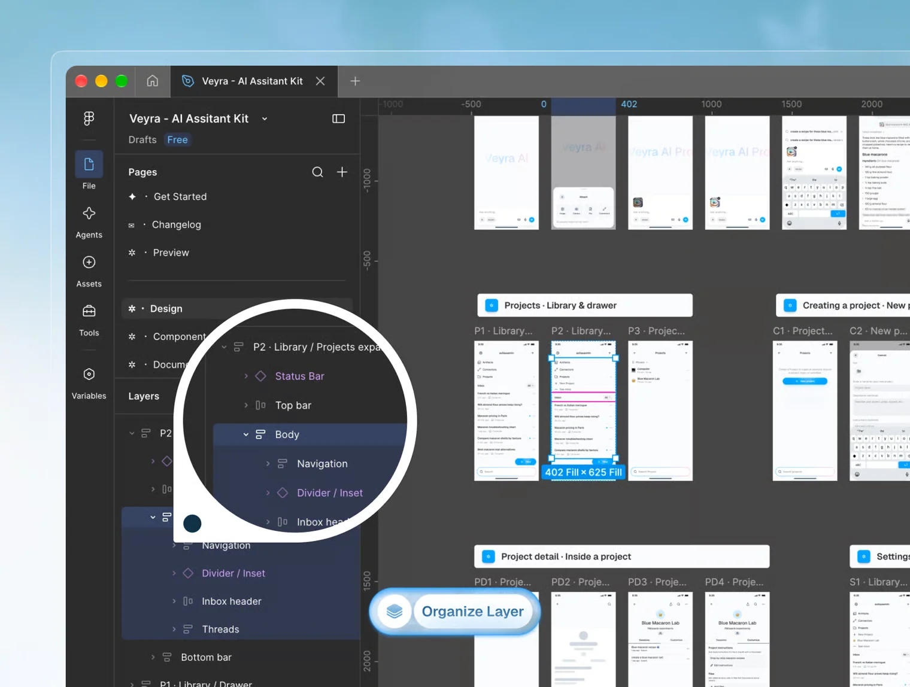This screenshot has height=687, width=910.
Task: Toggle the sidebar panel layout icon
Action: coord(339,118)
